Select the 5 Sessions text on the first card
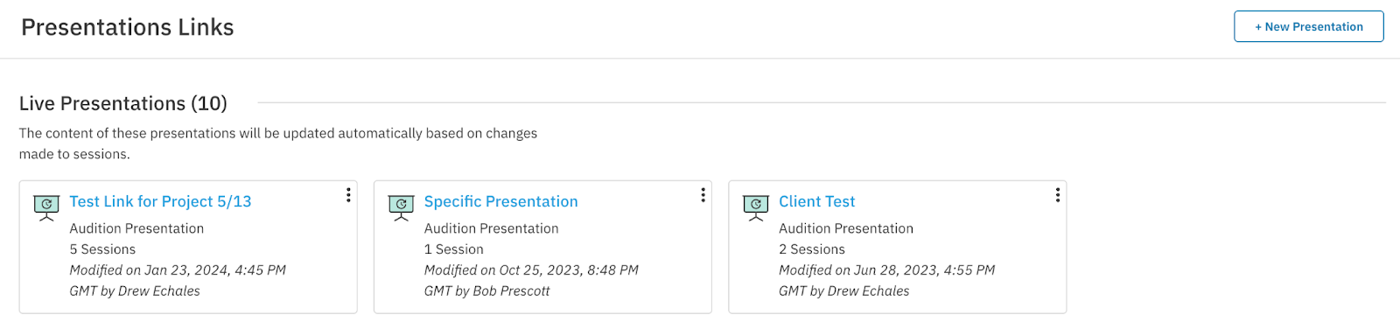 [102, 249]
